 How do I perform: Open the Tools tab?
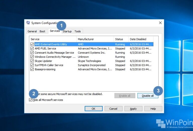pyautogui.click(x=78, y=31)
